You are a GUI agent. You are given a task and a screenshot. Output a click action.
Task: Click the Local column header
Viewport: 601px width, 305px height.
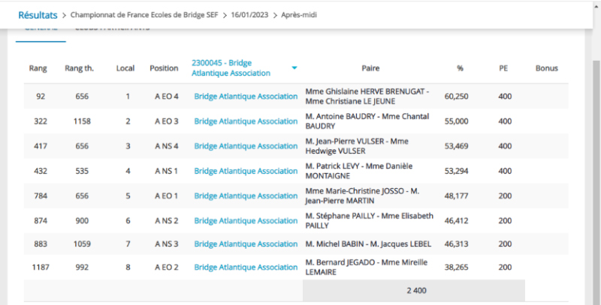(x=125, y=68)
